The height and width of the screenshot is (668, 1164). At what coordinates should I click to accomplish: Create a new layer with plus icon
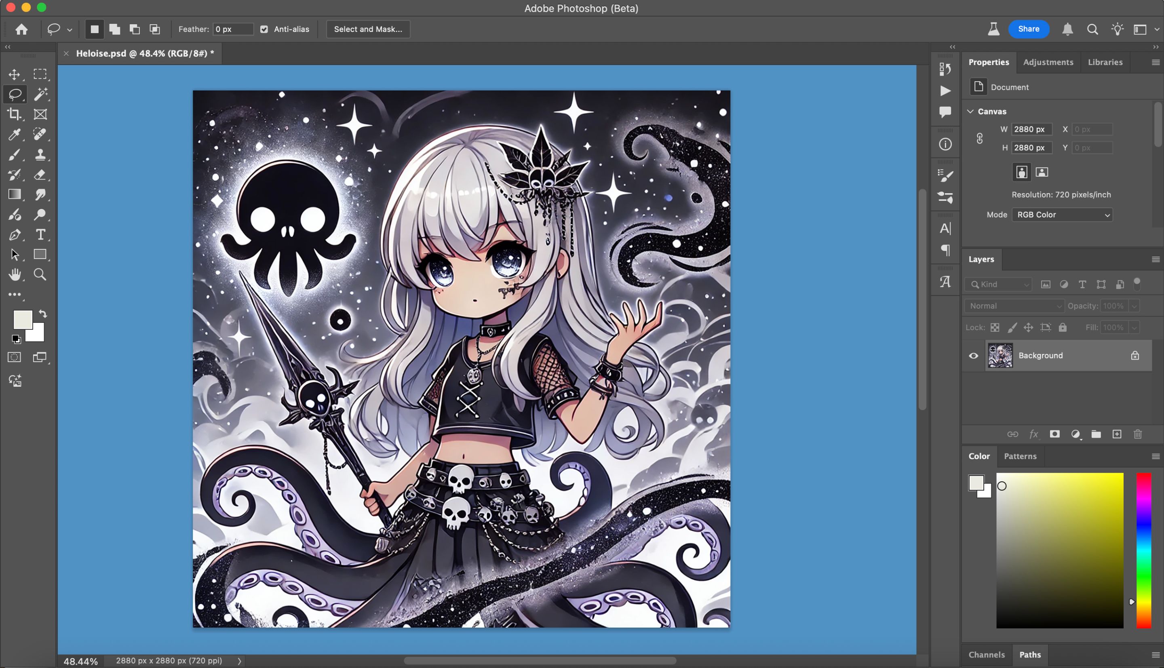(1117, 434)
